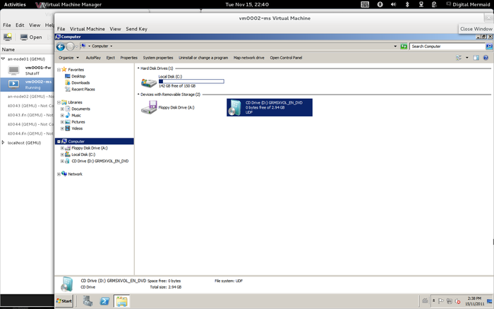Select CD Drive (D:) GRMSXVOL_EN_DVD tile

tap(270, 107)
